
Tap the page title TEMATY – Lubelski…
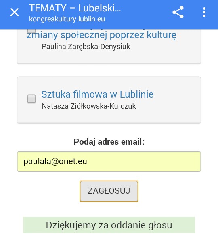[75, 8]
